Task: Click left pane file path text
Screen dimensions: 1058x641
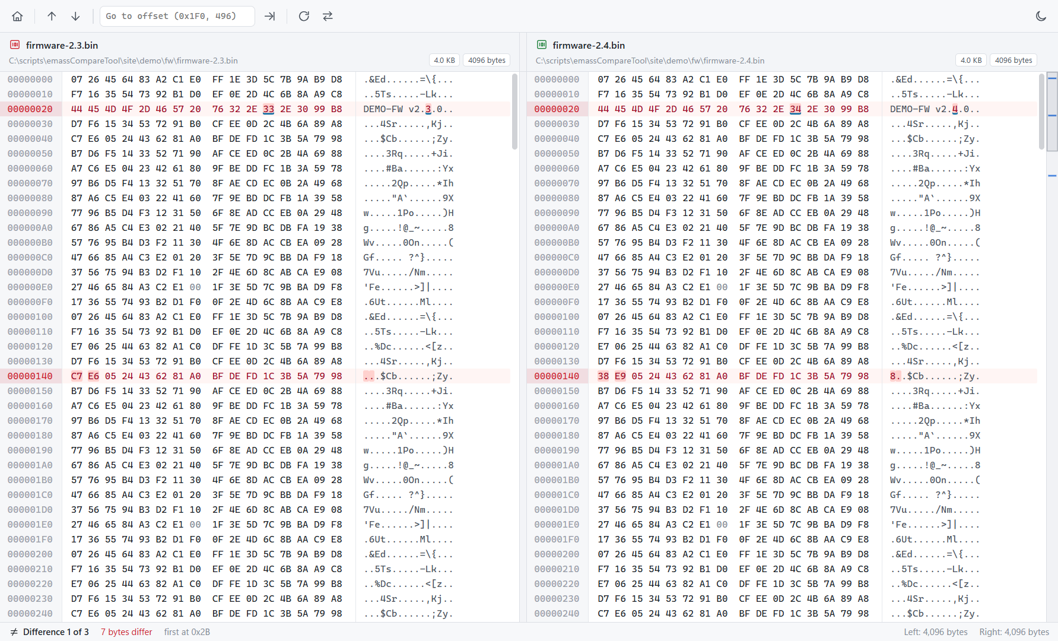Action: 123,61
